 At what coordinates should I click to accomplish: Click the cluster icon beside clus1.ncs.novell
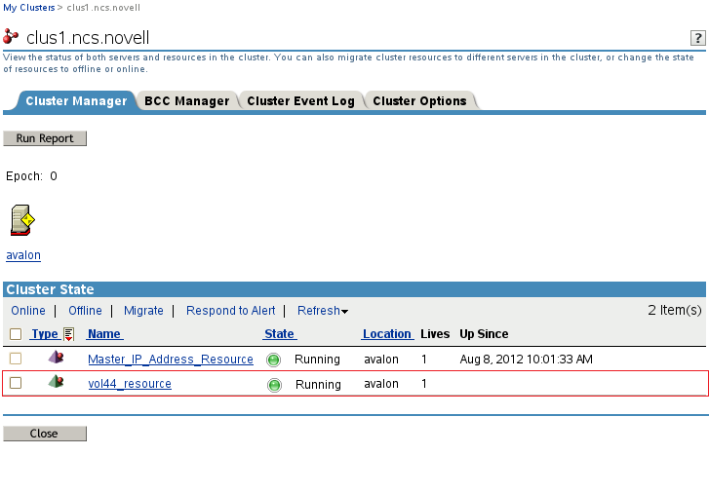click(x=12, y=37)
